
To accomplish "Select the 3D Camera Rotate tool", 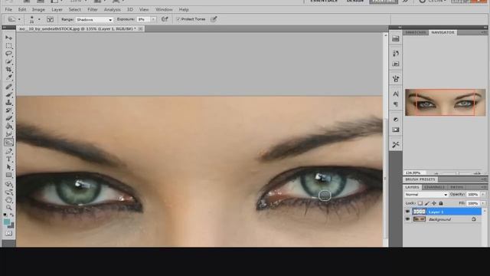I will point(8,192).
